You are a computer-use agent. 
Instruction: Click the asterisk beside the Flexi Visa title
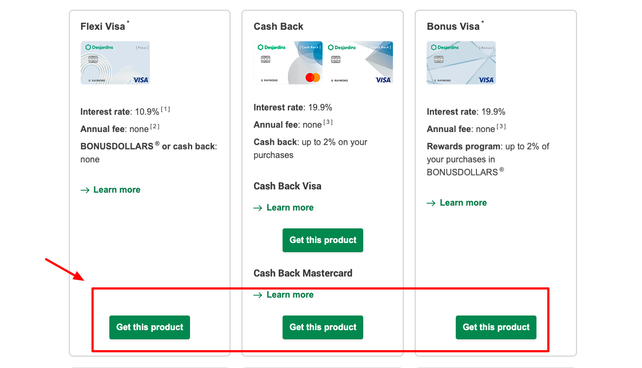coord(128,22)
